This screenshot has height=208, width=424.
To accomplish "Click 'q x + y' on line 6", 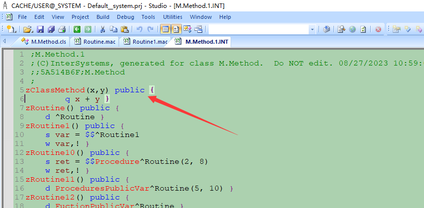I will (x=83, y=99).
